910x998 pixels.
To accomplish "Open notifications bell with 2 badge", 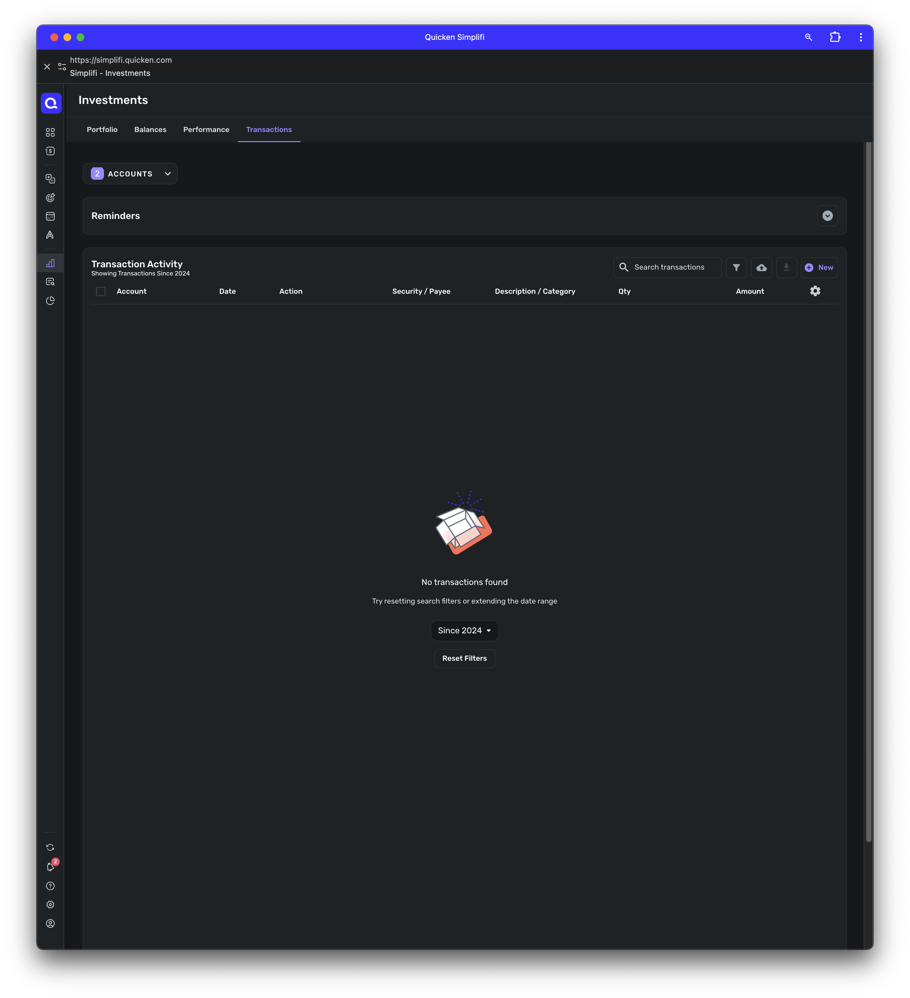I will 50,866.
